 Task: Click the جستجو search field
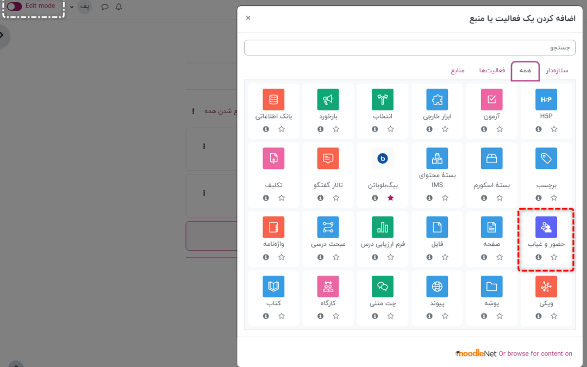click(409, 48)
